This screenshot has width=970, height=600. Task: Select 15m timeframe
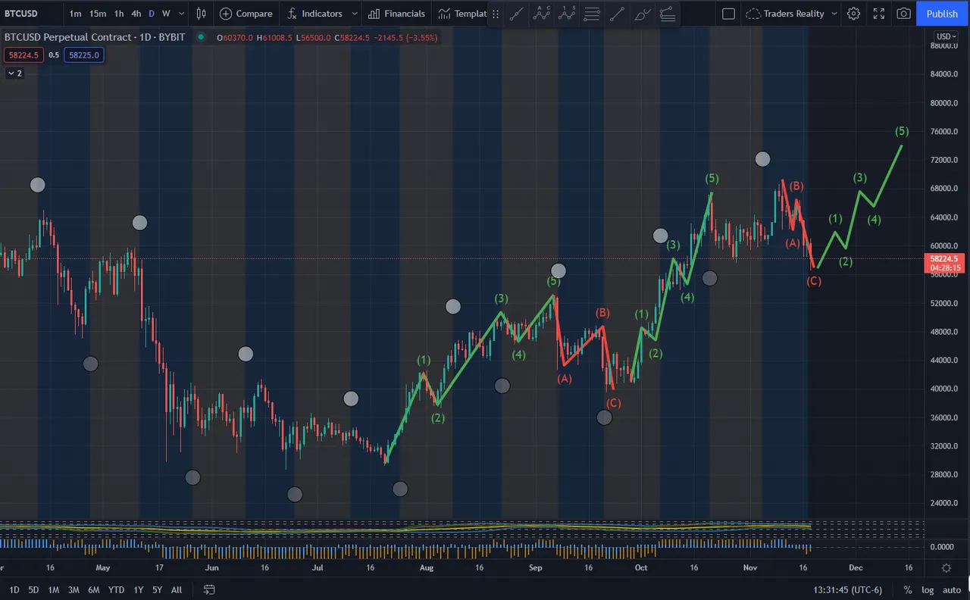98,14
